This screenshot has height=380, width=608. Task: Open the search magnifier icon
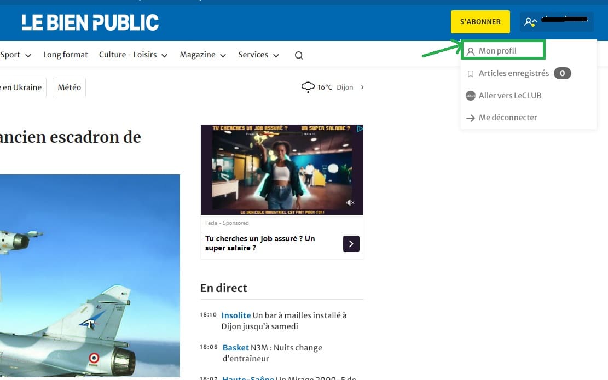coord(299,55)
